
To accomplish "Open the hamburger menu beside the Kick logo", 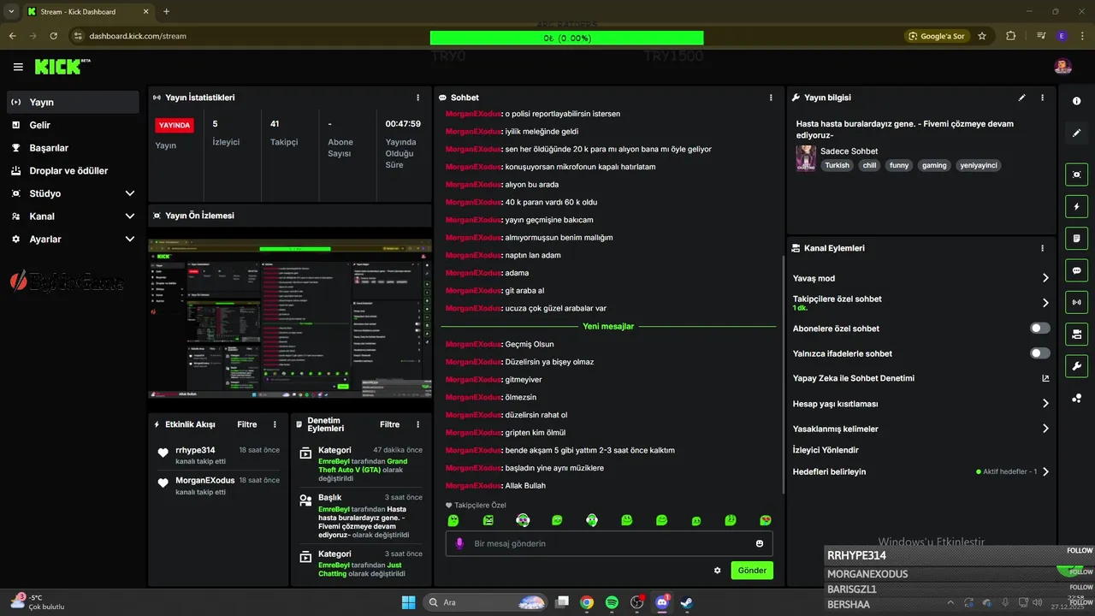I will 18,67.
